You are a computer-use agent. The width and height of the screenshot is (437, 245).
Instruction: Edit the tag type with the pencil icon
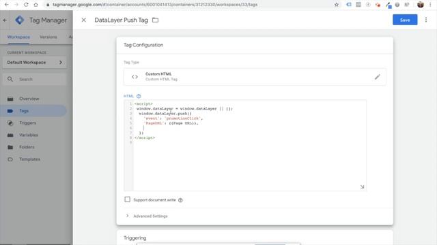[x=378, y=77]
